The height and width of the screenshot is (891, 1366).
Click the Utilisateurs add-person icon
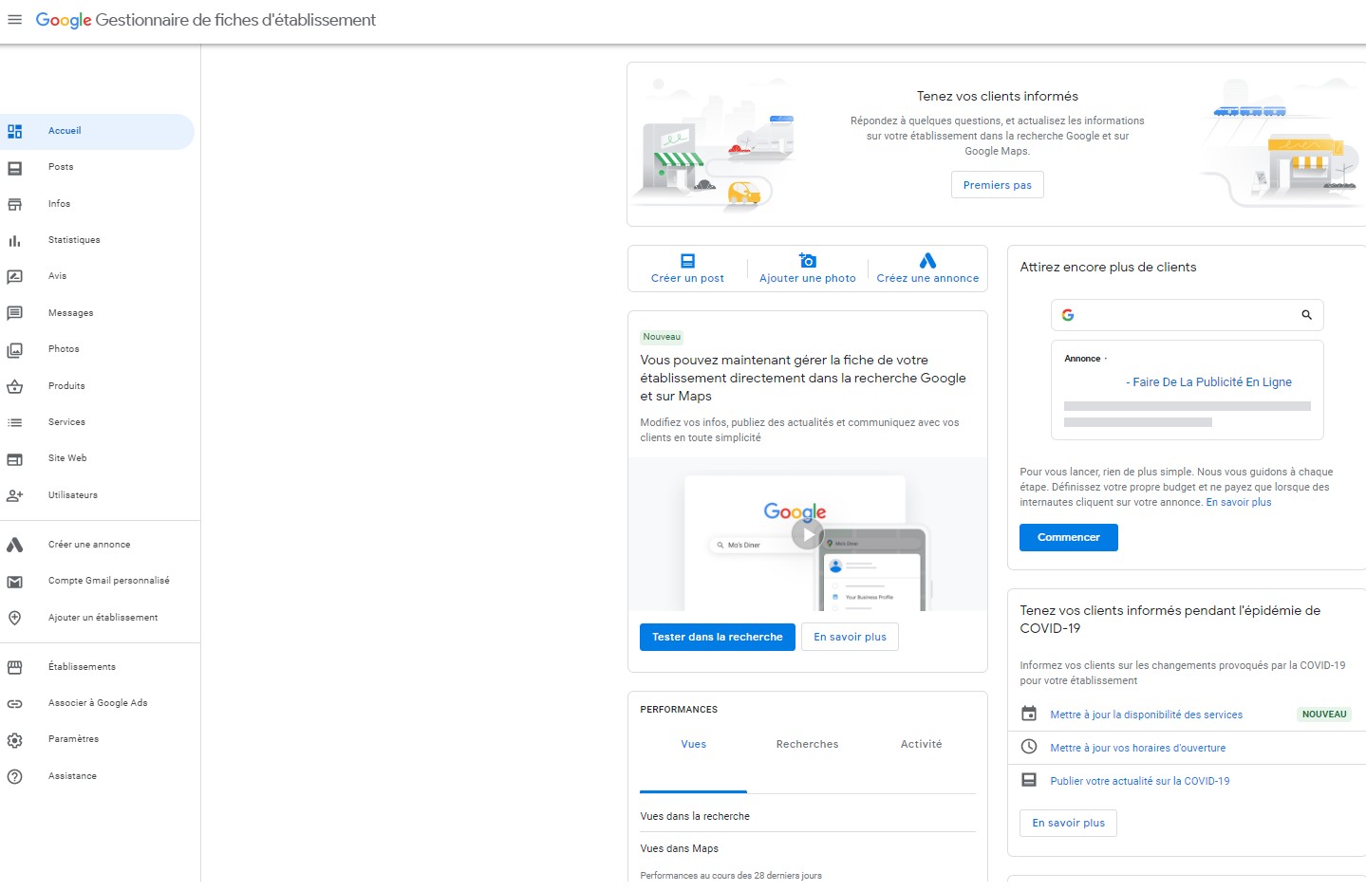click(x=14, y=495)
